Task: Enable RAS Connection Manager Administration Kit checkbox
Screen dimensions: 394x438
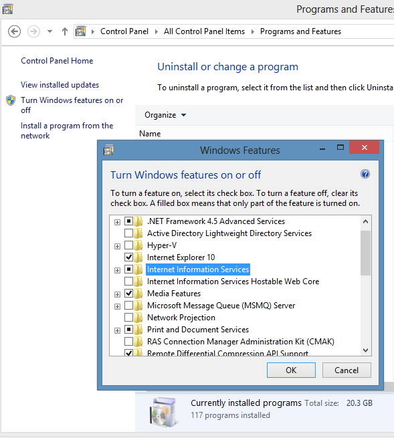Action: [x=128, y=341]
